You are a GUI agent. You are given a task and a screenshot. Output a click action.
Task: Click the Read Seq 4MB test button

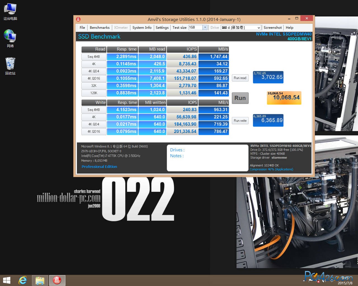pos(94,57)
